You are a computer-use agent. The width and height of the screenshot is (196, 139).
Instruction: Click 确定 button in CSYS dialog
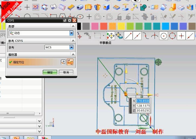pos(50,72)
